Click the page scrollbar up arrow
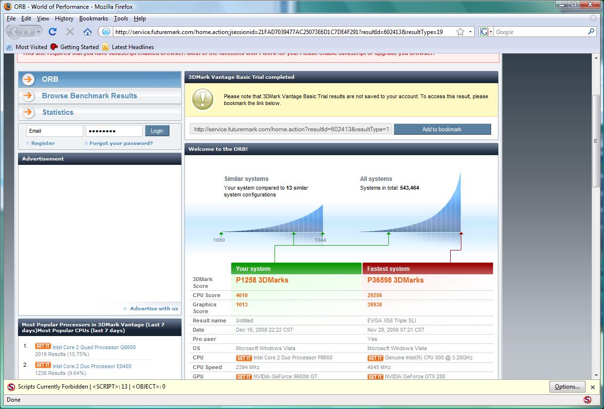The width and height of the screenshot is (604, 409). point(596,57)
